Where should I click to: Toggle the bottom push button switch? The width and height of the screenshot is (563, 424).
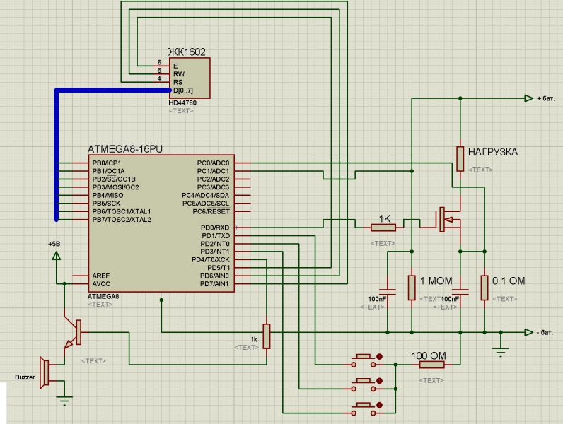(x=365, y=409)
